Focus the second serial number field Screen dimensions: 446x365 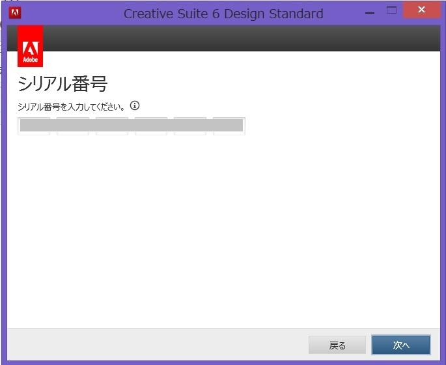pyautogui.click(x=73, y=126)
